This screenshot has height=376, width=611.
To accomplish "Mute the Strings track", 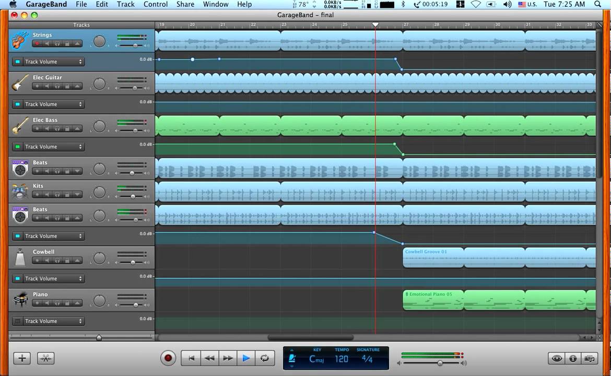I will point(47,44).
